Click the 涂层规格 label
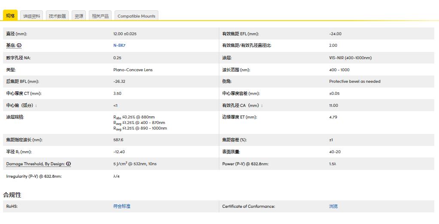Screen dimensions: 439x224 click(x=15, y=117)
